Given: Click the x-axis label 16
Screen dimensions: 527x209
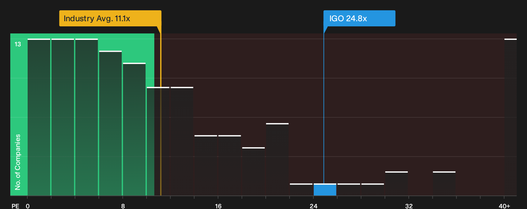Looking at the screenshot, I should (218, 206).
